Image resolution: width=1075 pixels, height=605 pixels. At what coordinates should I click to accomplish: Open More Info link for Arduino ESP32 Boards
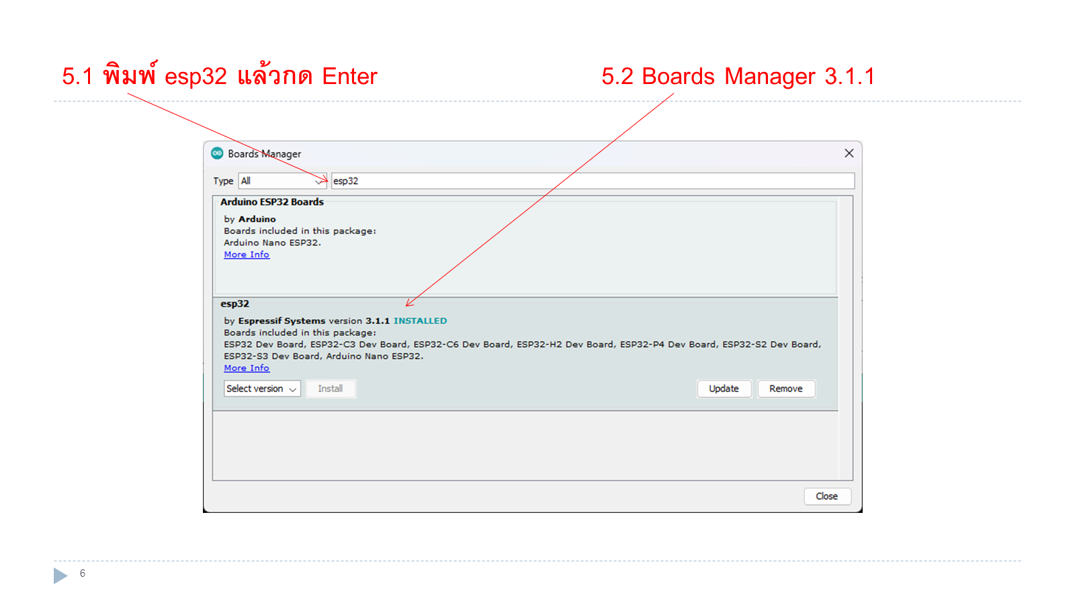247,255
